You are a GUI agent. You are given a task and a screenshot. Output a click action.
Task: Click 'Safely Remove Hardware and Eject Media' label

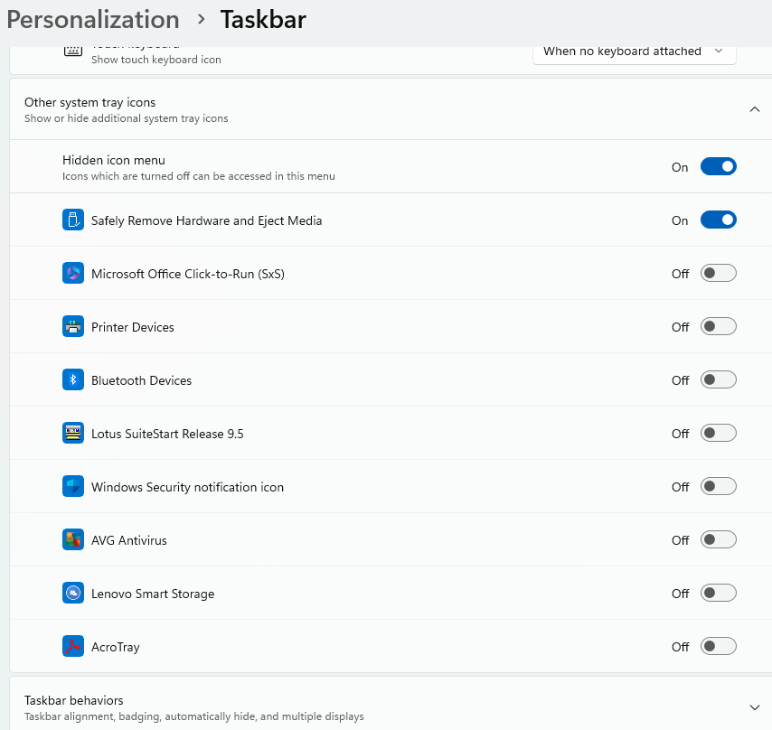(207, 220)
